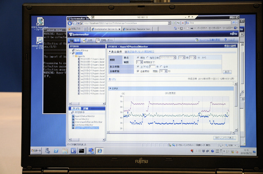263x174 pixels.
Task: Select the Interstage(IJServer)Monitor item
Action: pos(88,122)
